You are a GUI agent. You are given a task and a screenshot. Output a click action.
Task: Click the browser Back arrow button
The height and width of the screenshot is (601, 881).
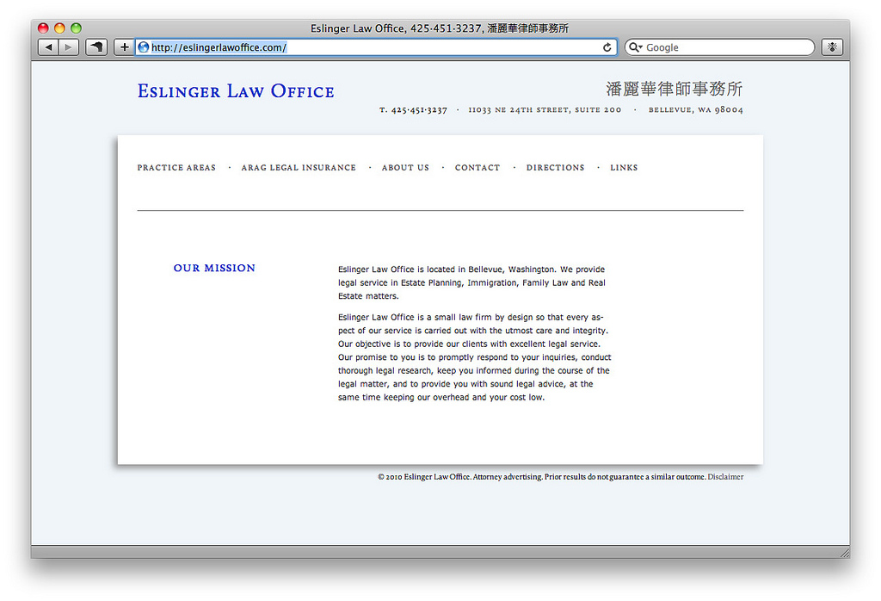click(47, 47)
